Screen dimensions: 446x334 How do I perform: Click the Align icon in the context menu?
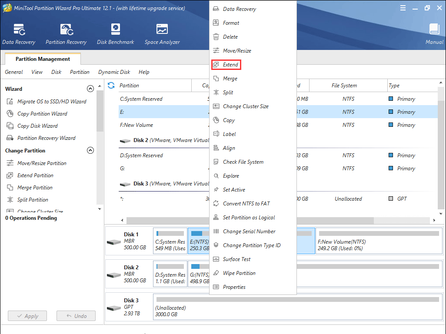tap(216, 148)
